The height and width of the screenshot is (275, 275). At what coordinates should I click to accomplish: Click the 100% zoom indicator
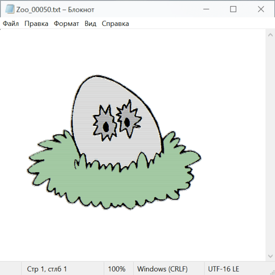117,269
